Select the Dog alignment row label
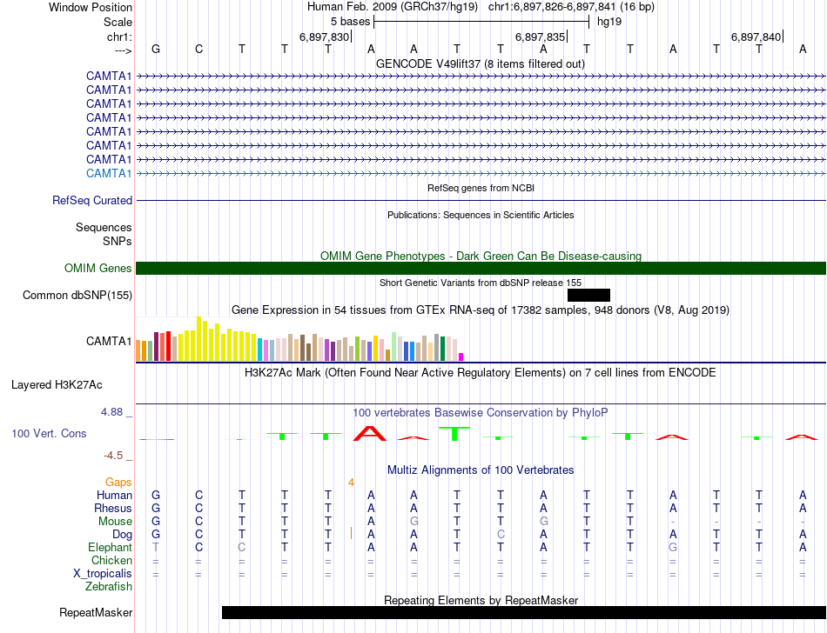The height and width of the screenshot is (633, 827). (x=122, y=534)
